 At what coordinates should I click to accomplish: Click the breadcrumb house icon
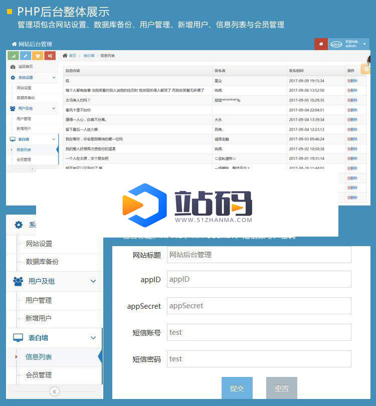(65, 56)
